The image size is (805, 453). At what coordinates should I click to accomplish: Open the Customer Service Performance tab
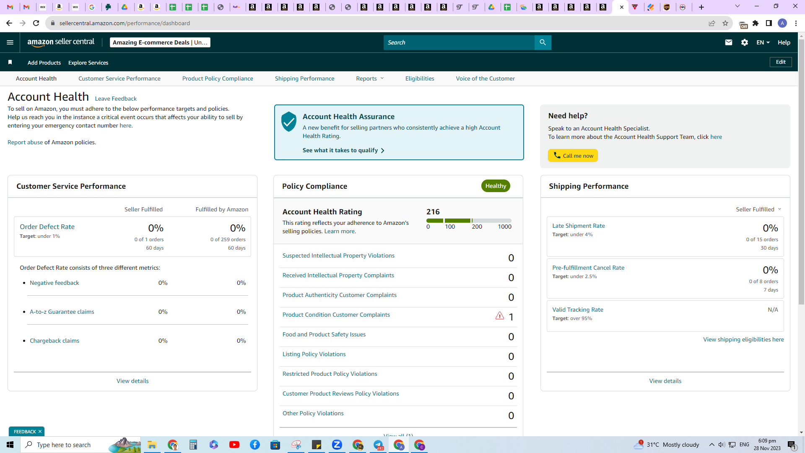[x=119, y=78]
